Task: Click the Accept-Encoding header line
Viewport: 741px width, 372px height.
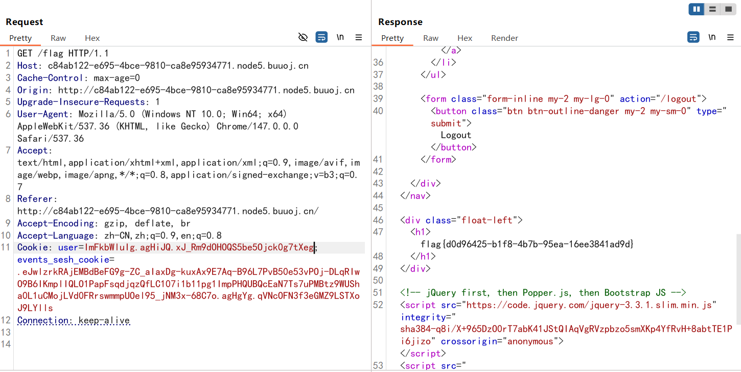Action: (x=104, y=224)
